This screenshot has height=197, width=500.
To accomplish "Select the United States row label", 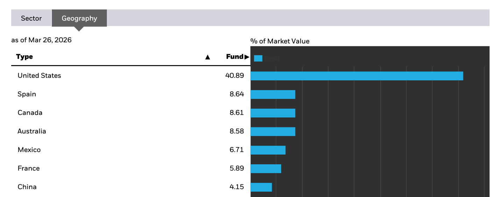I will pos(39,76).
